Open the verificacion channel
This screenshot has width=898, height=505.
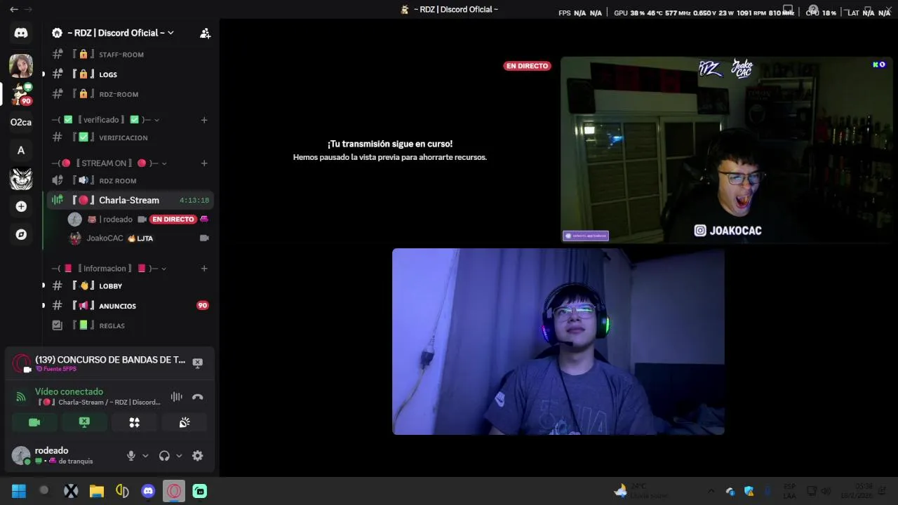[x=130, y=137]
